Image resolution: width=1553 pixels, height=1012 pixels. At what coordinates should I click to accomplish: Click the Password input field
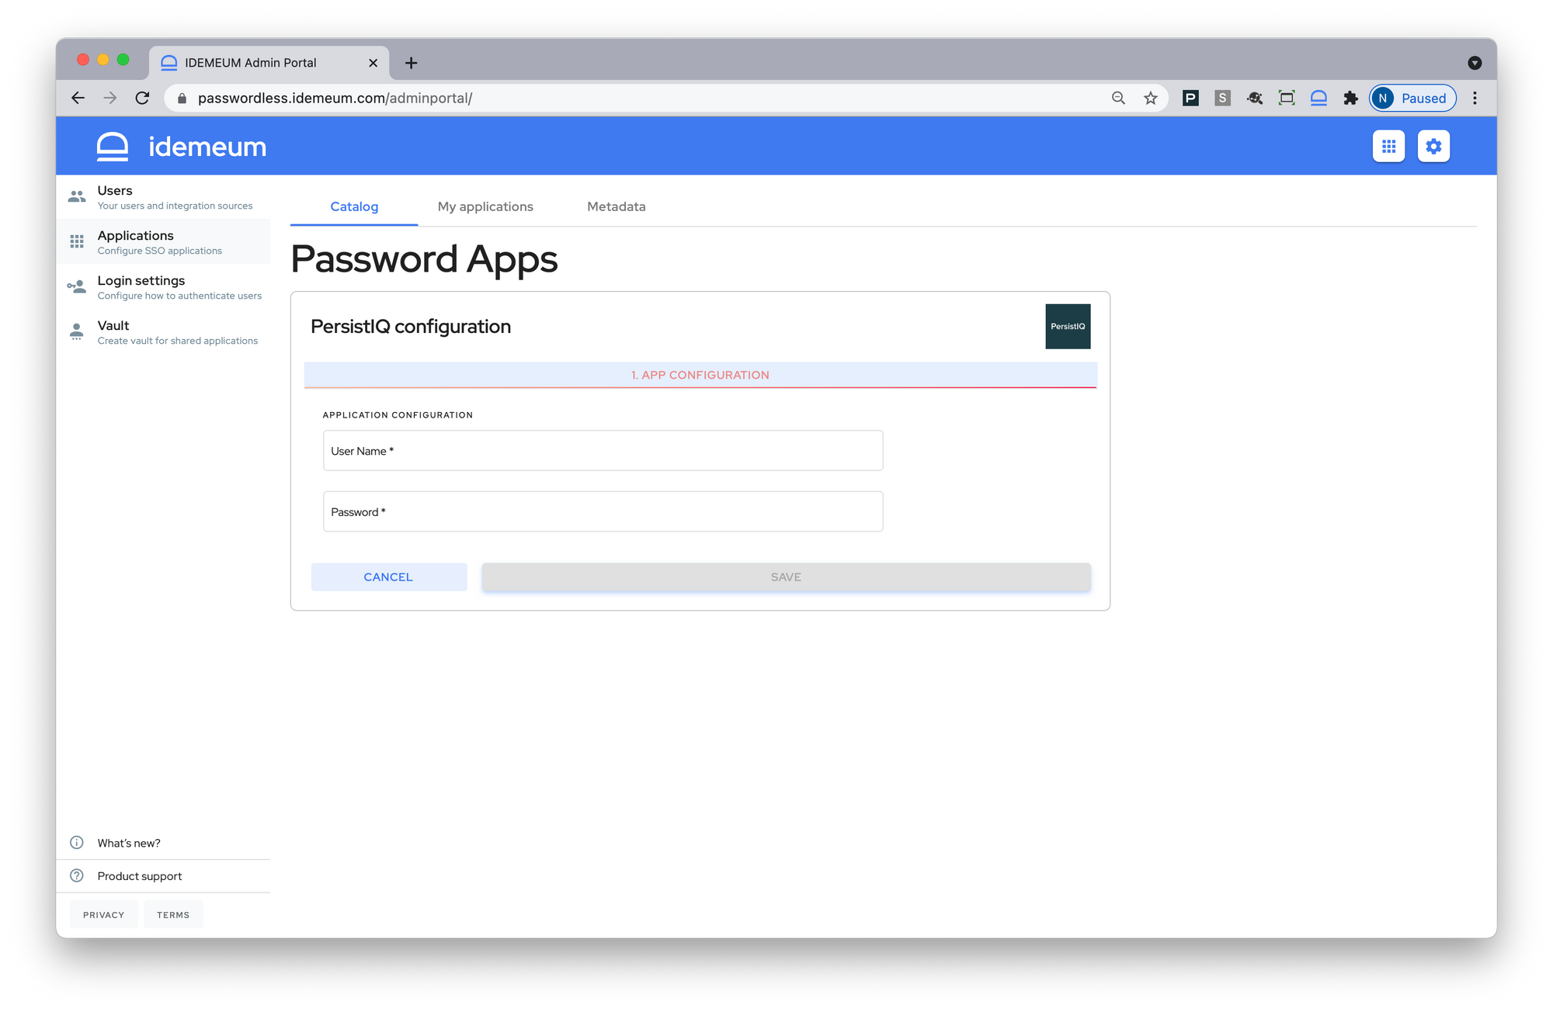tap(603, 511)
